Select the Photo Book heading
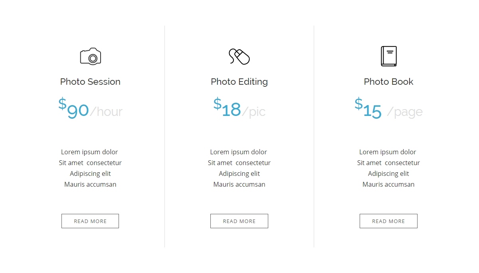Image resolution: width=479 pixels, height=273 pixels. tap(388, 82)
